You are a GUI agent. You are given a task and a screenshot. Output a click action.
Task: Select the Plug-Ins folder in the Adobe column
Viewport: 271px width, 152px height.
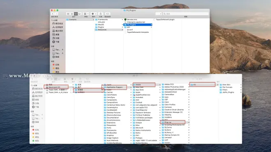[173, 122]
